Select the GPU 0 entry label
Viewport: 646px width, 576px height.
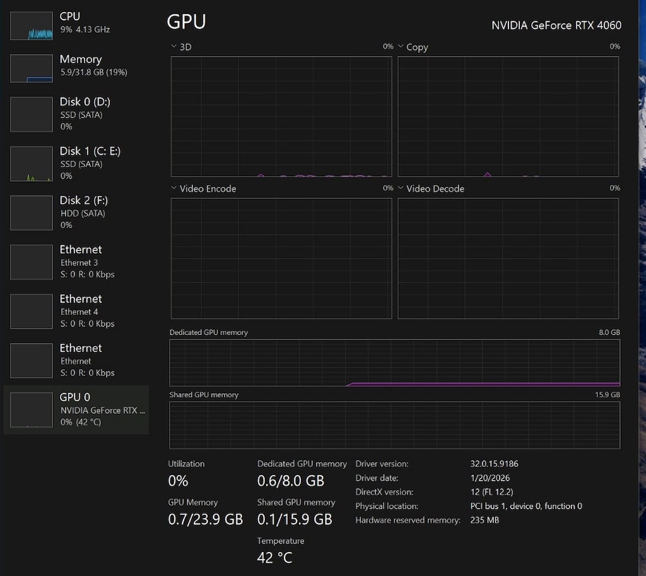pyautogui.click(x=75, y=397)
